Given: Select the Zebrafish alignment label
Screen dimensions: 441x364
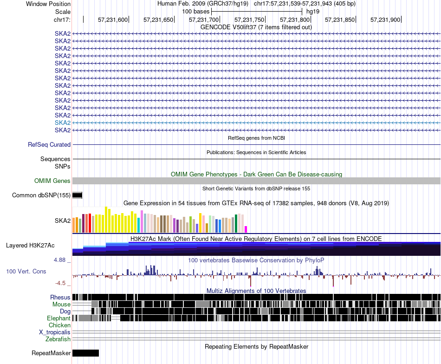Looking at the screenshot, I should point(58,339).
